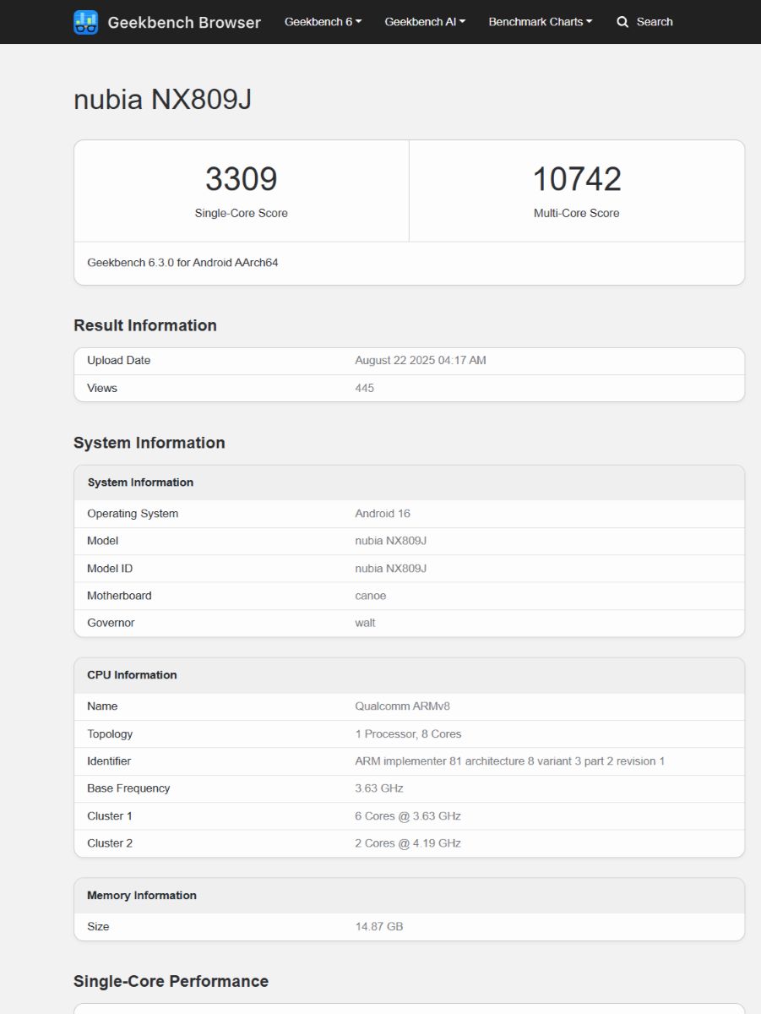Click the Upload Date label
761x1014 pixels.
(x=118, y=361)
